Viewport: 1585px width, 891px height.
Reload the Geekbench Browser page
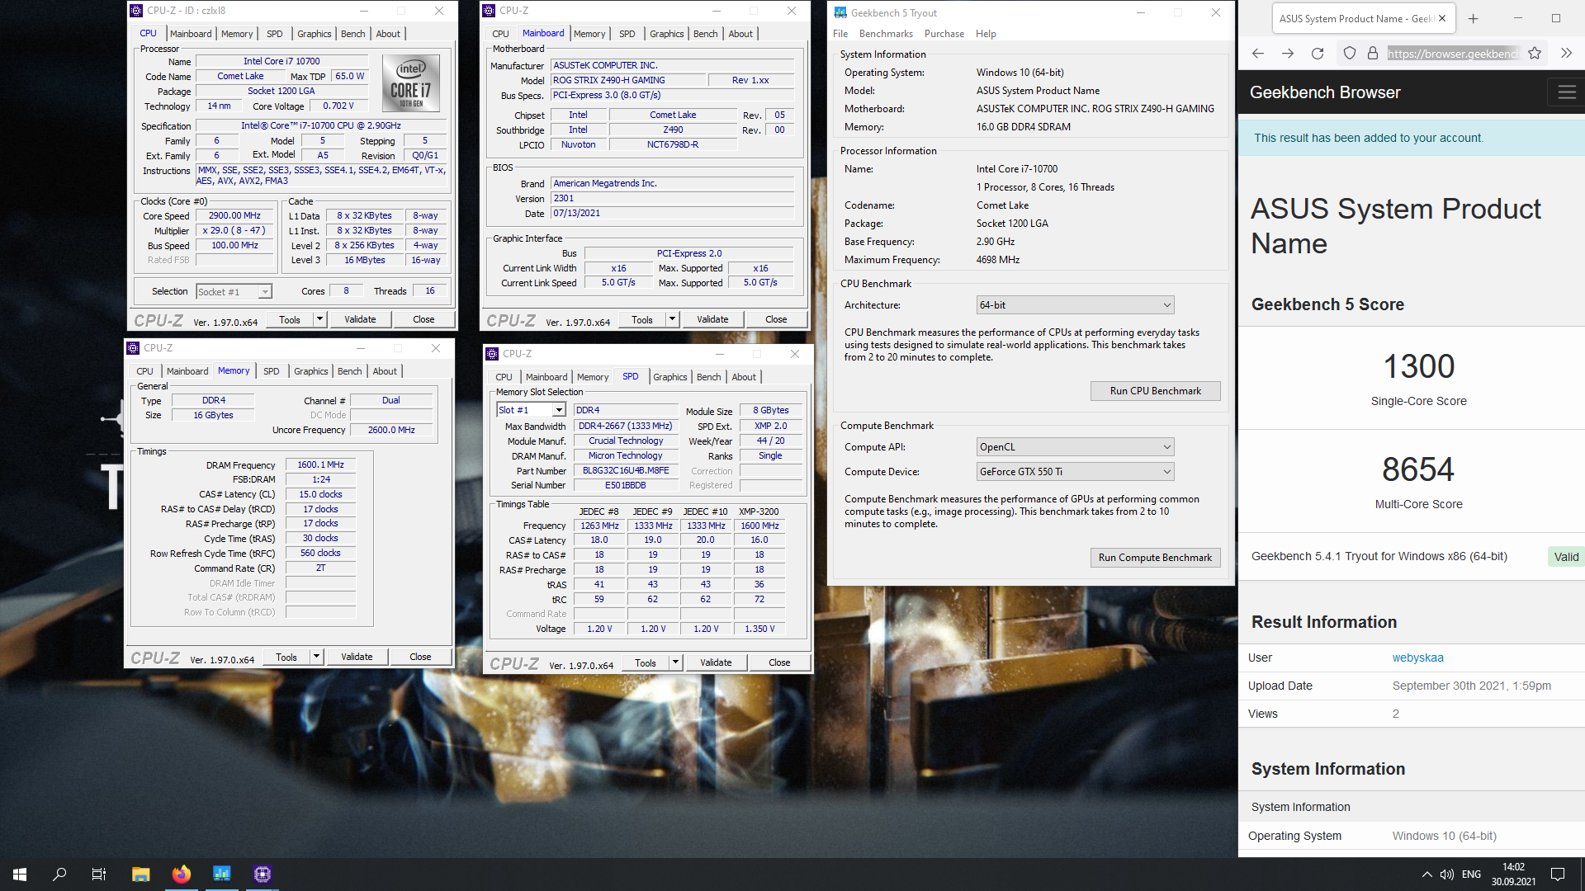(1318, 54)
